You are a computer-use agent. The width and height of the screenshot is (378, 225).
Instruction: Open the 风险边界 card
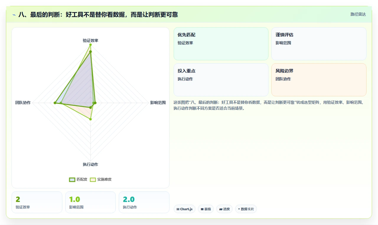pyautogui.click(x=319, y=80)
